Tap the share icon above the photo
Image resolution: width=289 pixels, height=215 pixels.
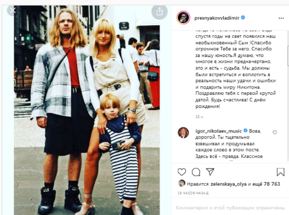click(160, 11)
